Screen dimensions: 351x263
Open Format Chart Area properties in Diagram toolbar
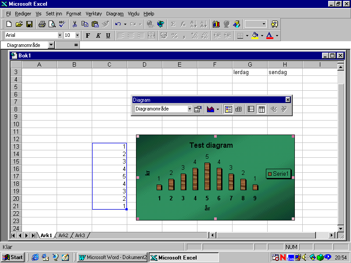click(x=198, y=109)
